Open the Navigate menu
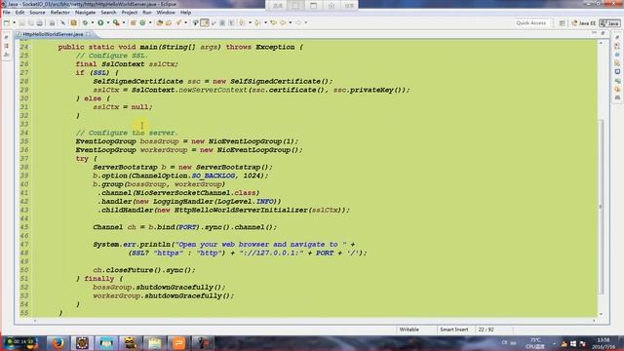624x351 pixels. pos(85,13)
